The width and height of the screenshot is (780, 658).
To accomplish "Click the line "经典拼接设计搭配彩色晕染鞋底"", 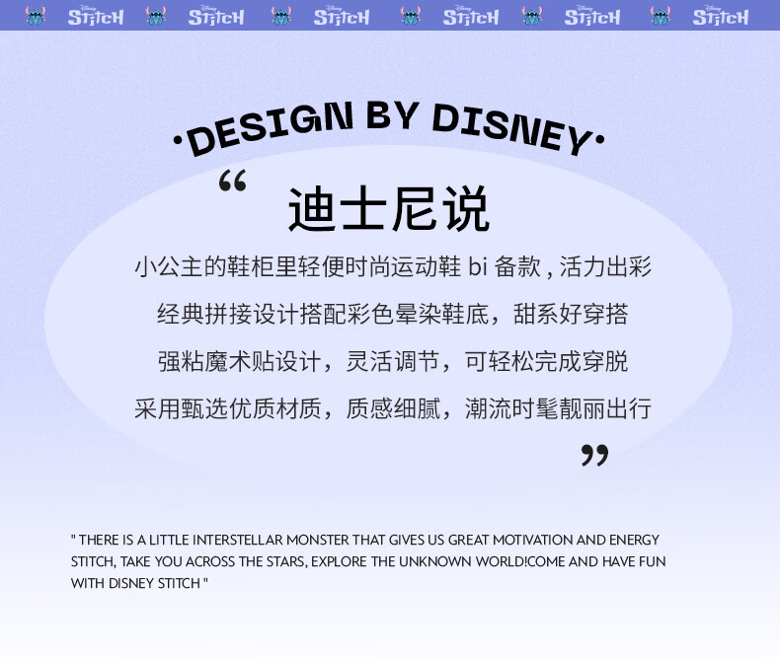I will pos(393,314).
